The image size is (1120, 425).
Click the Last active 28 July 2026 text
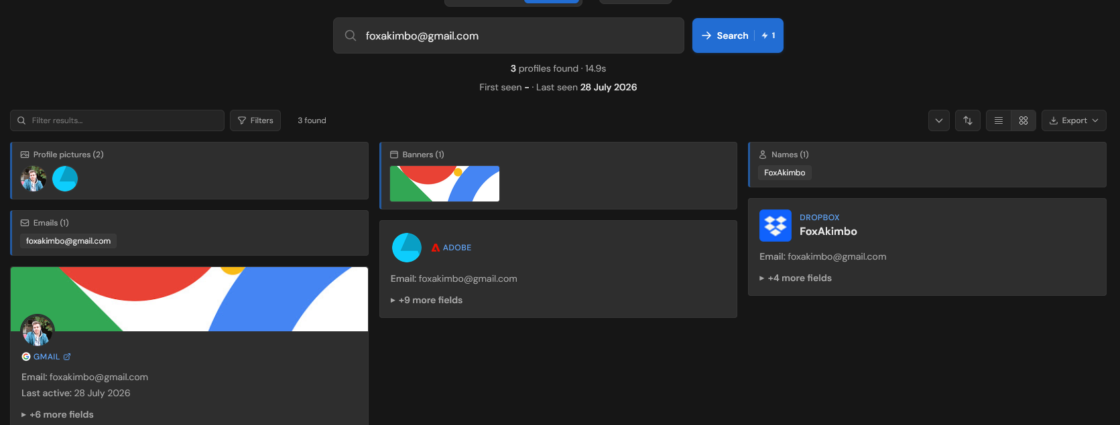76,393
